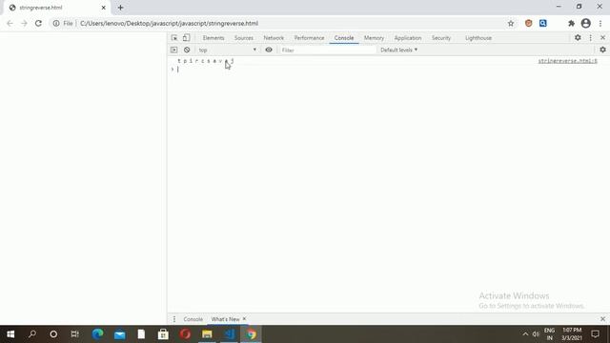Click the ENG IN language indicator
The height and width of the screenshot is (343, 610).
tap(549, 334)
